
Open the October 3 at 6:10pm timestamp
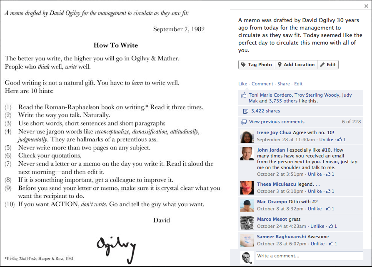click(x=280, y=191)
